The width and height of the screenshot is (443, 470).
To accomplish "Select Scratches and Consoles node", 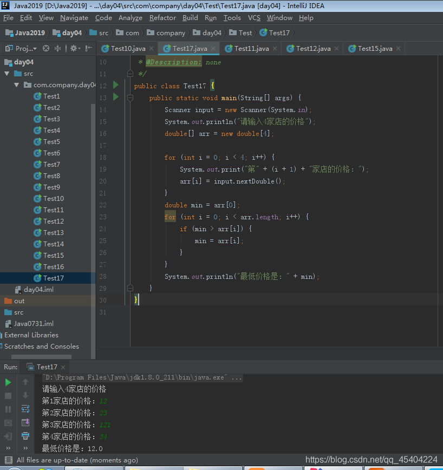I will (x=40, y=347).
